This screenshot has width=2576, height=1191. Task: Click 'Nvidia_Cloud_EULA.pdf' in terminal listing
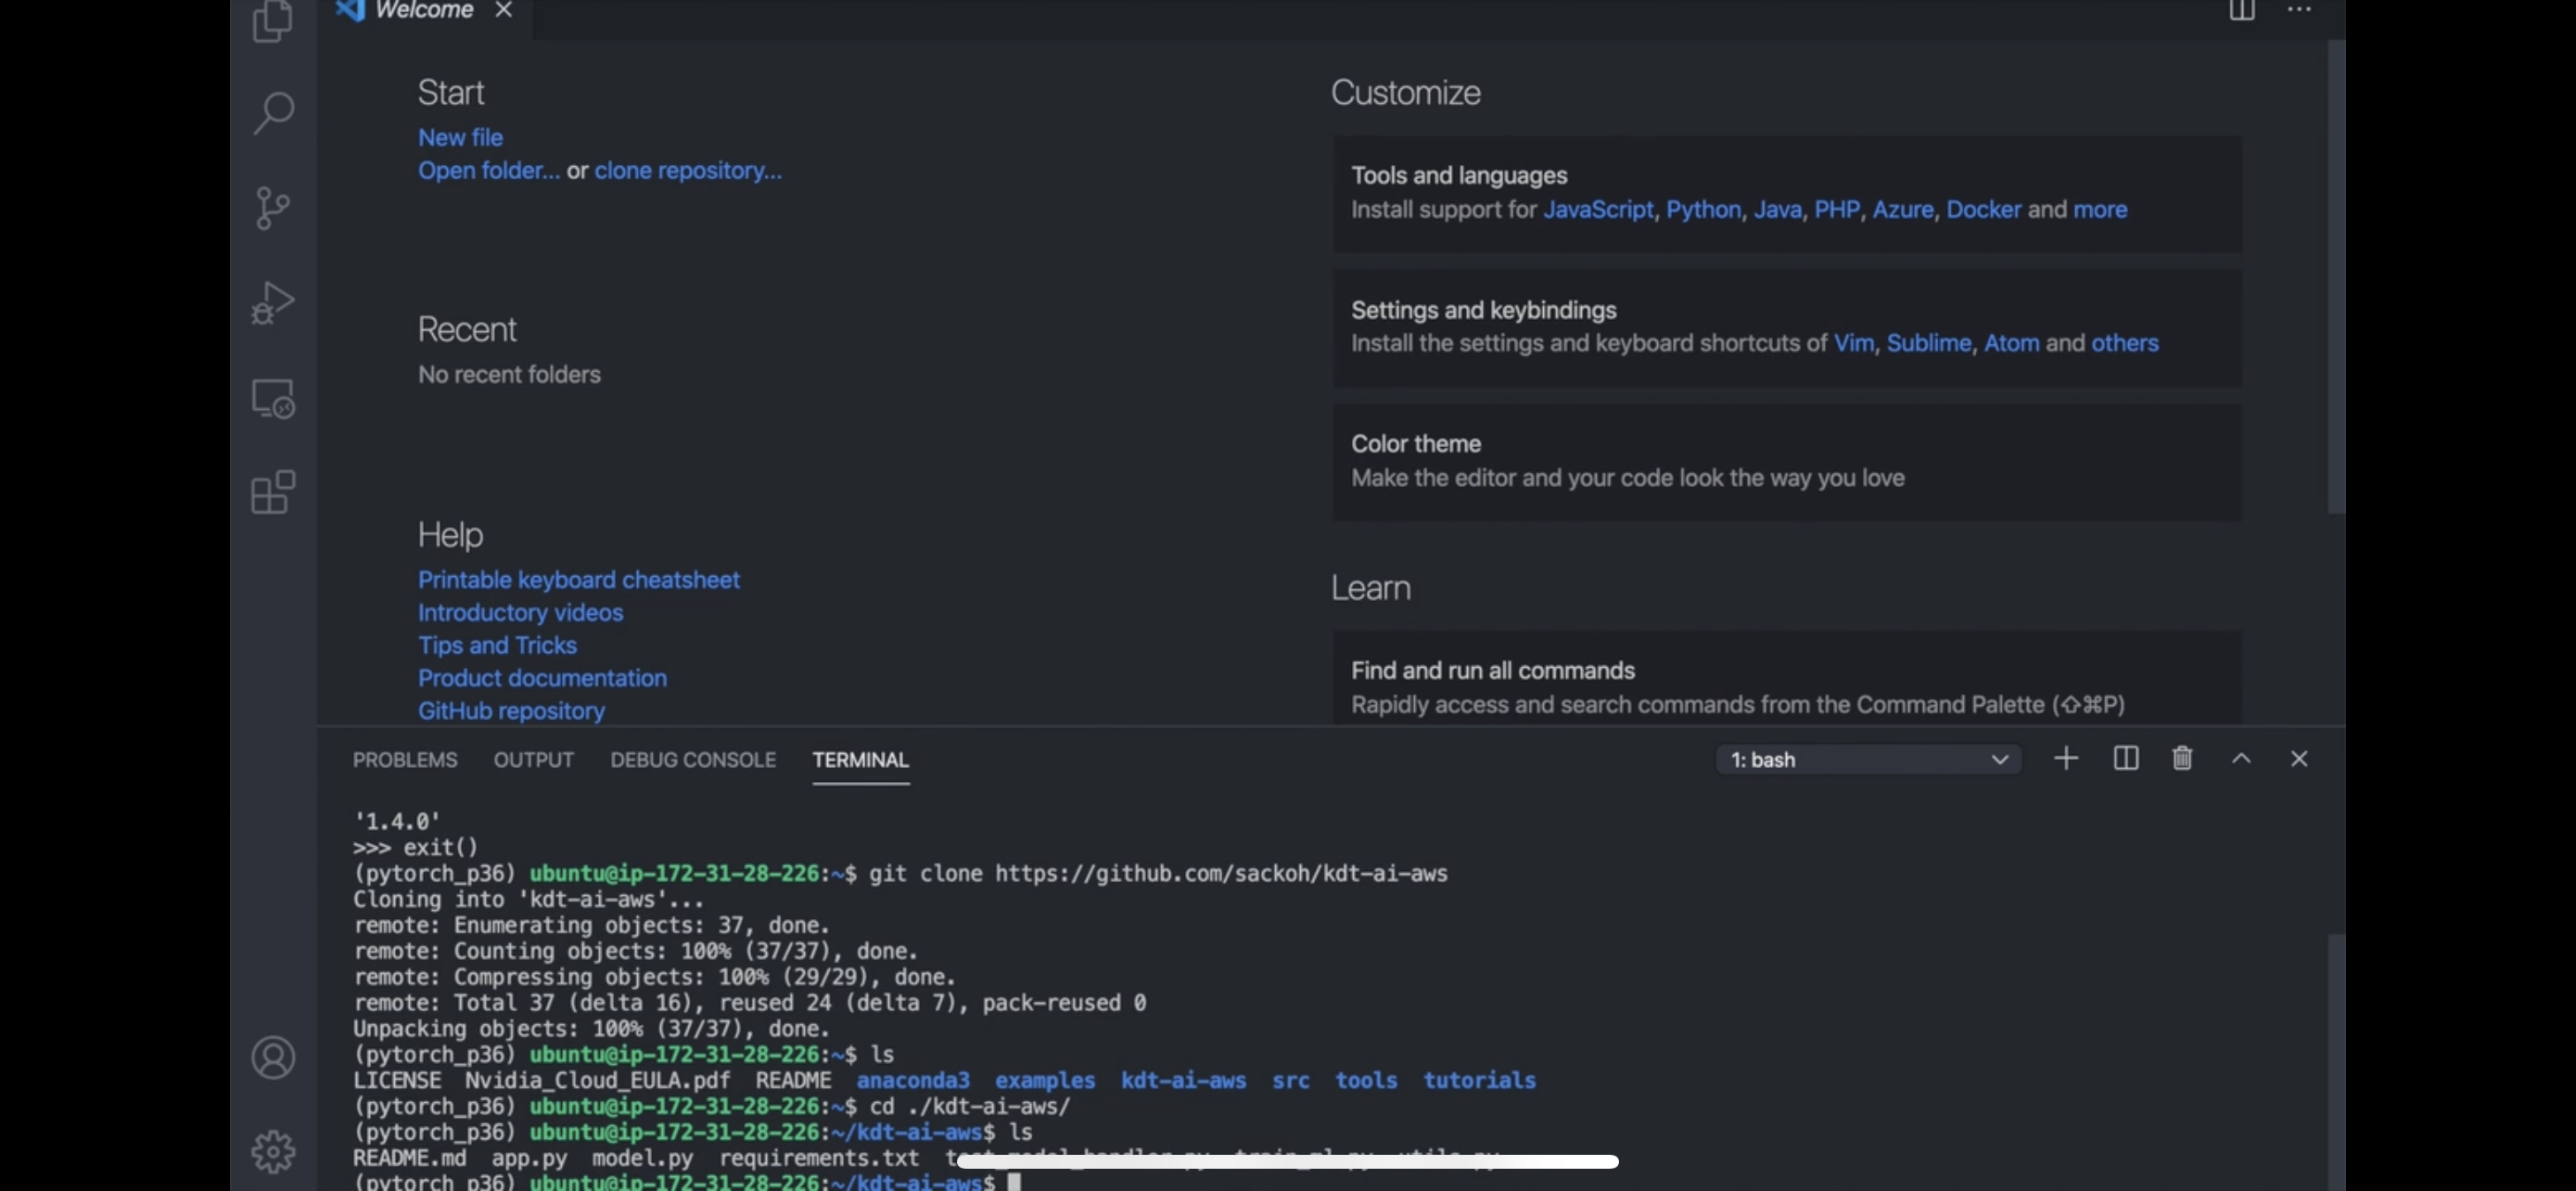[597, 1081]
